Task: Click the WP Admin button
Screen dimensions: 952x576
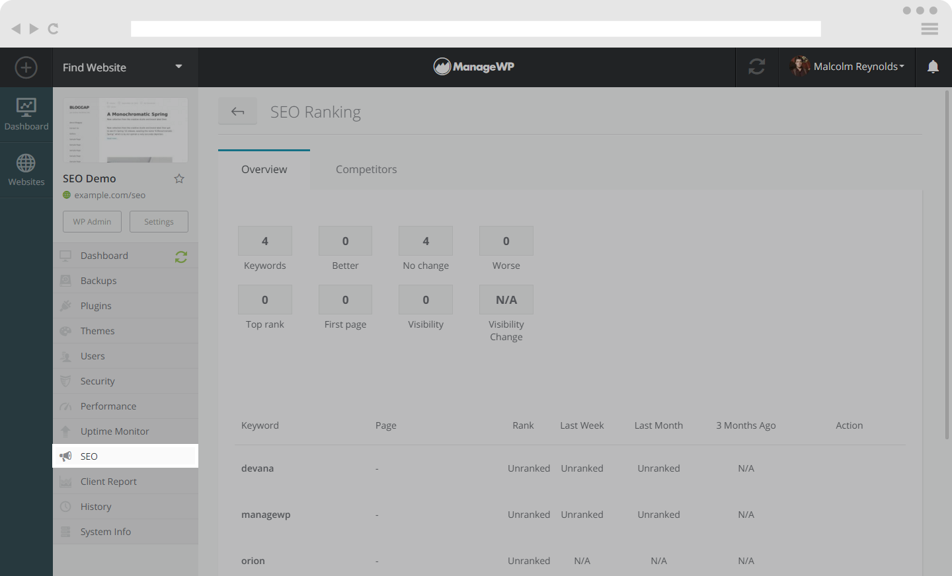Action: coord(92,221)
